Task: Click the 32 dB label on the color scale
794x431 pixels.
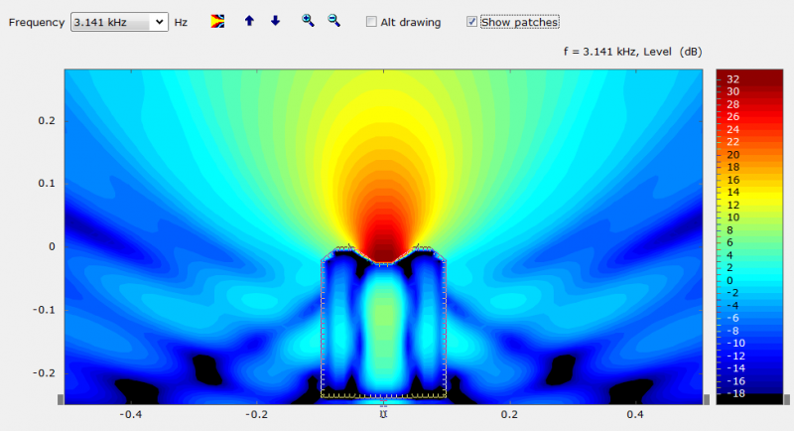Action: (732, 79)
